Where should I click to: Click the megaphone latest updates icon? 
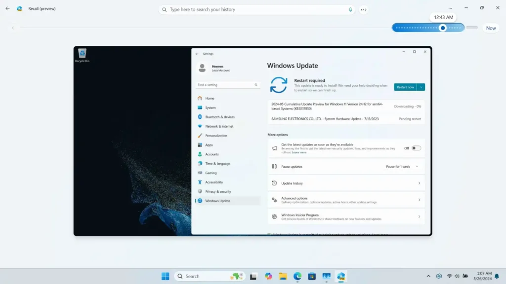point(274,148)
